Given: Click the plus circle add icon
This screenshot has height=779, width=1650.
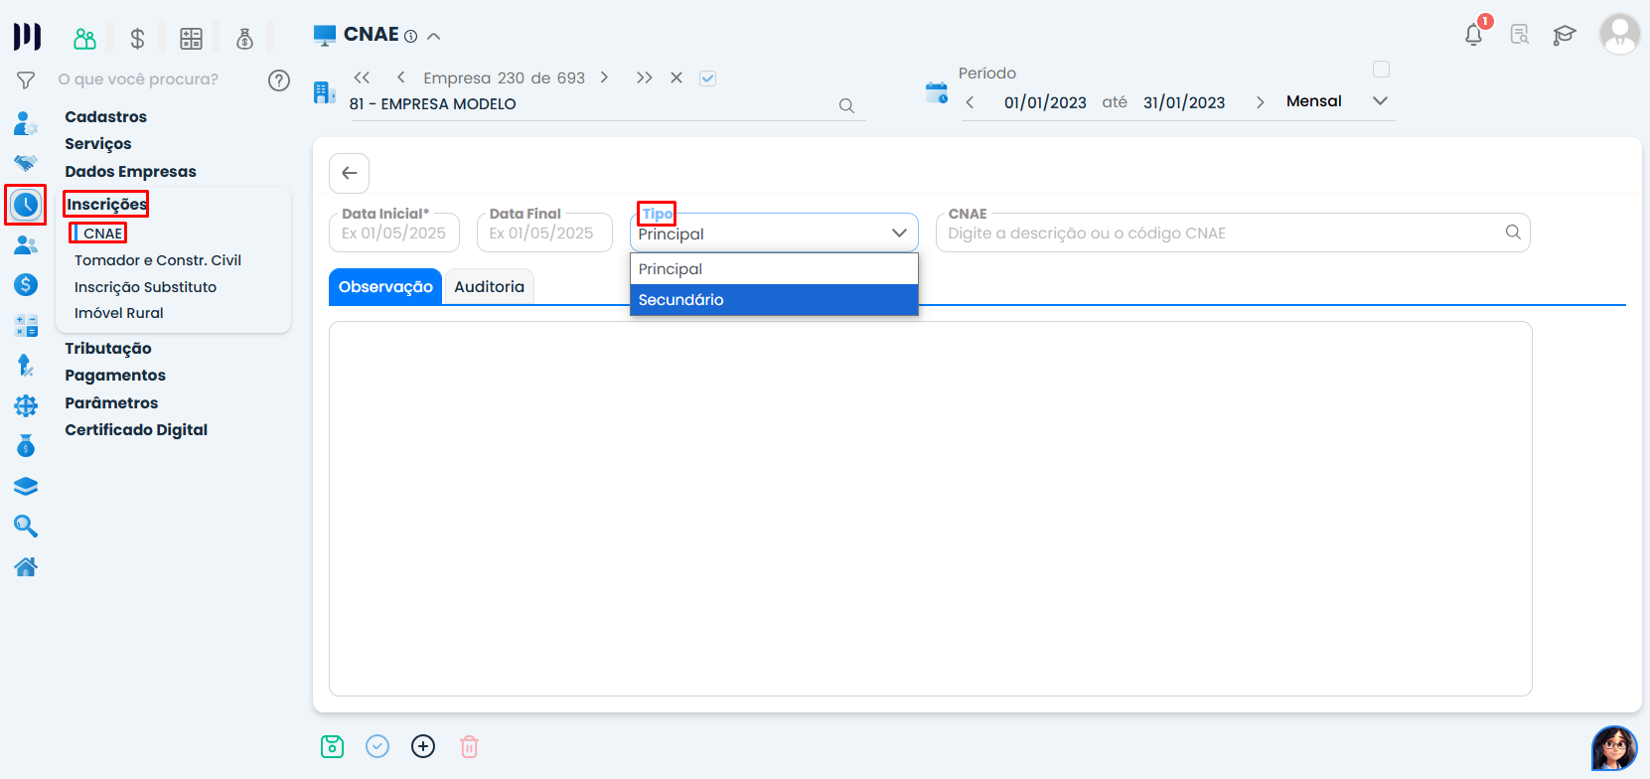Looking at the screenshot, I should point(423,746).
